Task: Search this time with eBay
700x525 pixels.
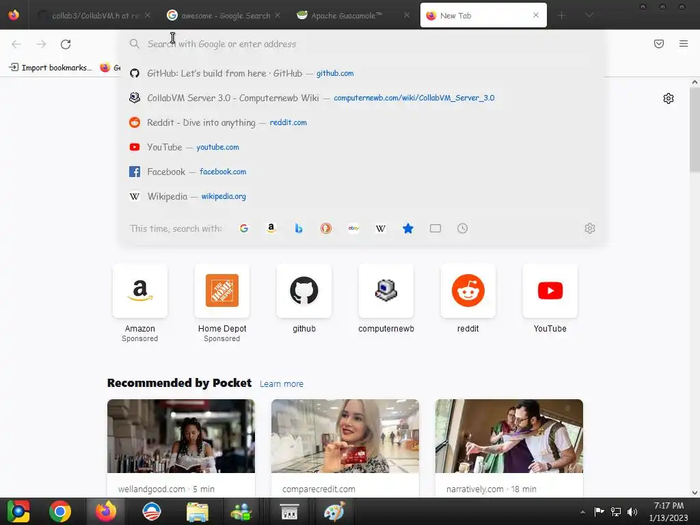Action: [353, 228]
